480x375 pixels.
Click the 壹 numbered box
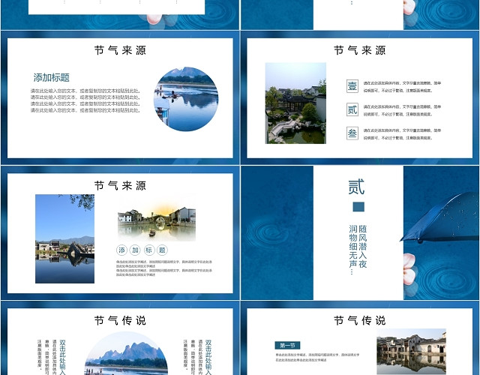(352, 86)
